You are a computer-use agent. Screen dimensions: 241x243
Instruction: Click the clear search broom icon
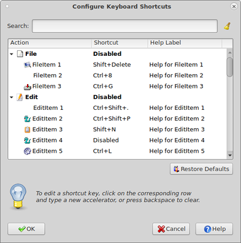pyautogui.click(x=228, y=26)
